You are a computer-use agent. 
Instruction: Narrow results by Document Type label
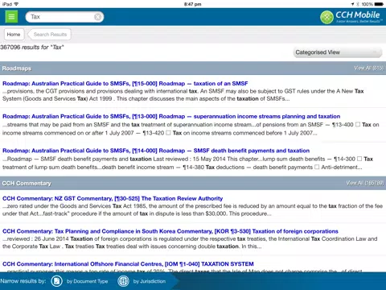[87, 281]
